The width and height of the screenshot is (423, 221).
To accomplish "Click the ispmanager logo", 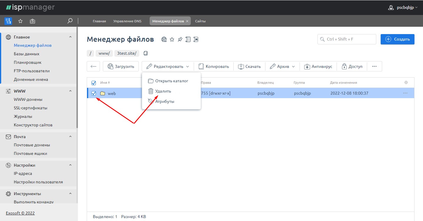I will [30, 7].
